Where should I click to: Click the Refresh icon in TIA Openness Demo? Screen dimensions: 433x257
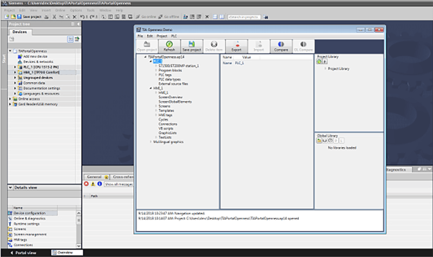click(x=169, y=44)
